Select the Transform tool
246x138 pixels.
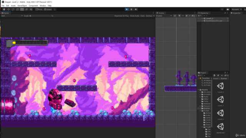[27, 9]
